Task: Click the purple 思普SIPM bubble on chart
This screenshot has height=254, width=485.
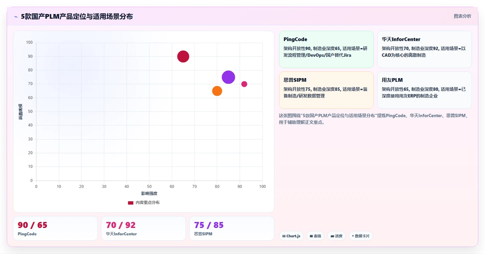Action: point(228,77)
